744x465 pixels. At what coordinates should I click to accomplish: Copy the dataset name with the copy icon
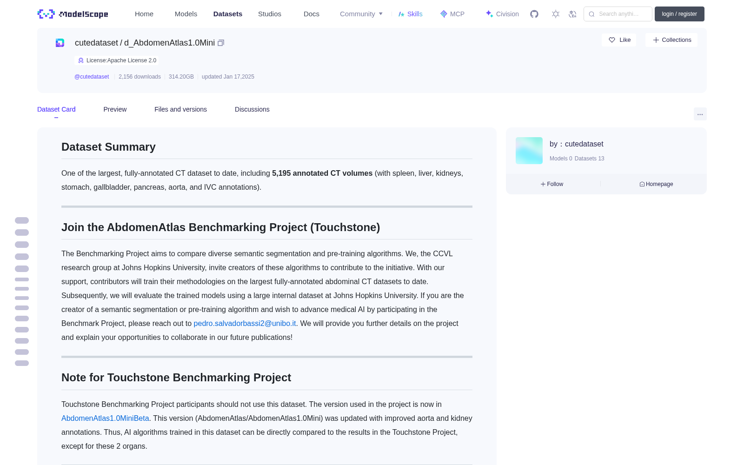(221, 43)
